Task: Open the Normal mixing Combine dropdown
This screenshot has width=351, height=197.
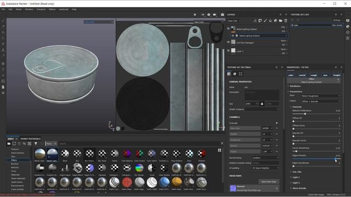Action: (x=265, y=158)
